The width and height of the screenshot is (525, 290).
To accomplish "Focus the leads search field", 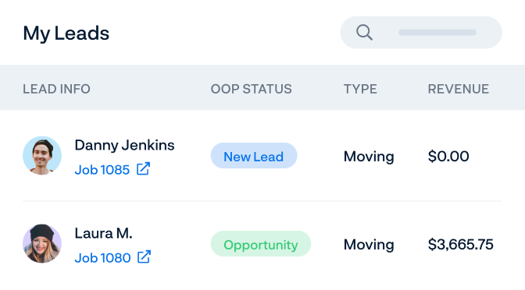I will click(421, 33).
